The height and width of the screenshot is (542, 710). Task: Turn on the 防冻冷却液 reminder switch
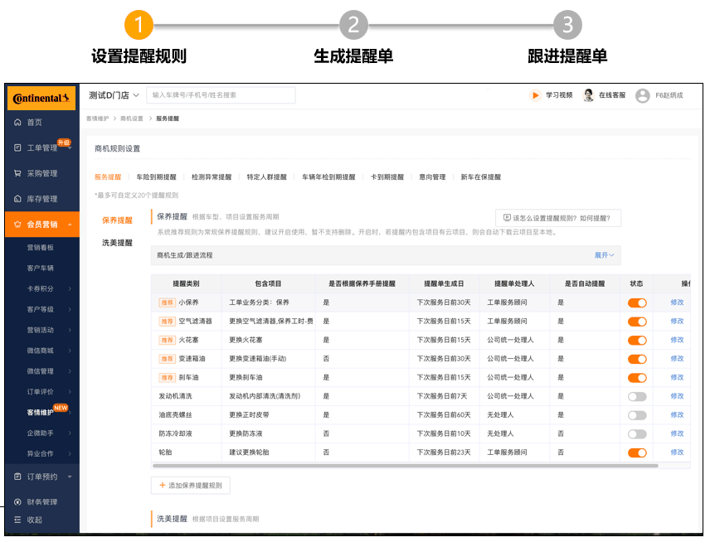[x=637, y=434]
